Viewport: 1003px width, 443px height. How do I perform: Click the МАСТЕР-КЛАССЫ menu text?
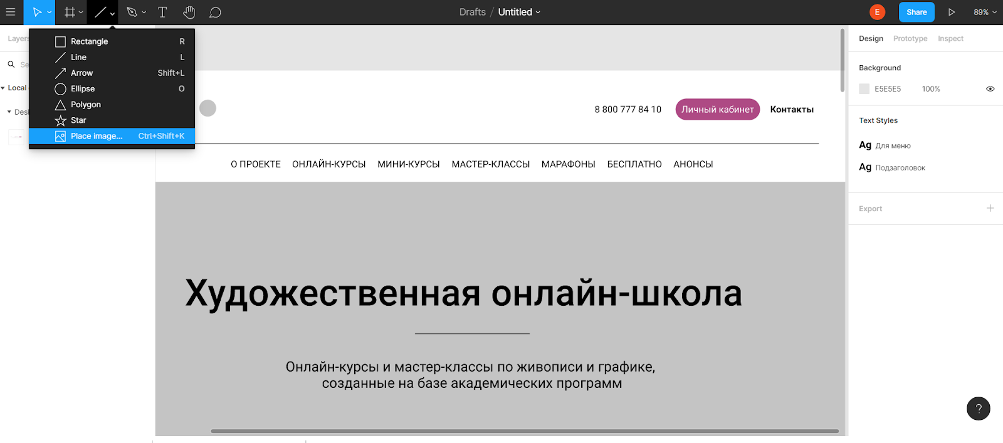(491, 164)
